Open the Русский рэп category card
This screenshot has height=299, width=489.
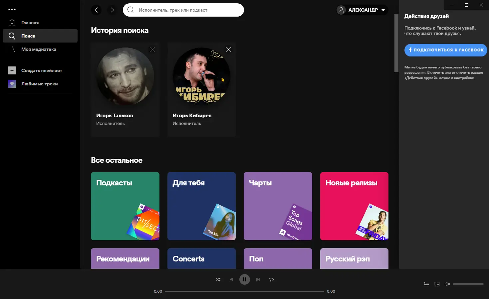[x=354, y=258]
